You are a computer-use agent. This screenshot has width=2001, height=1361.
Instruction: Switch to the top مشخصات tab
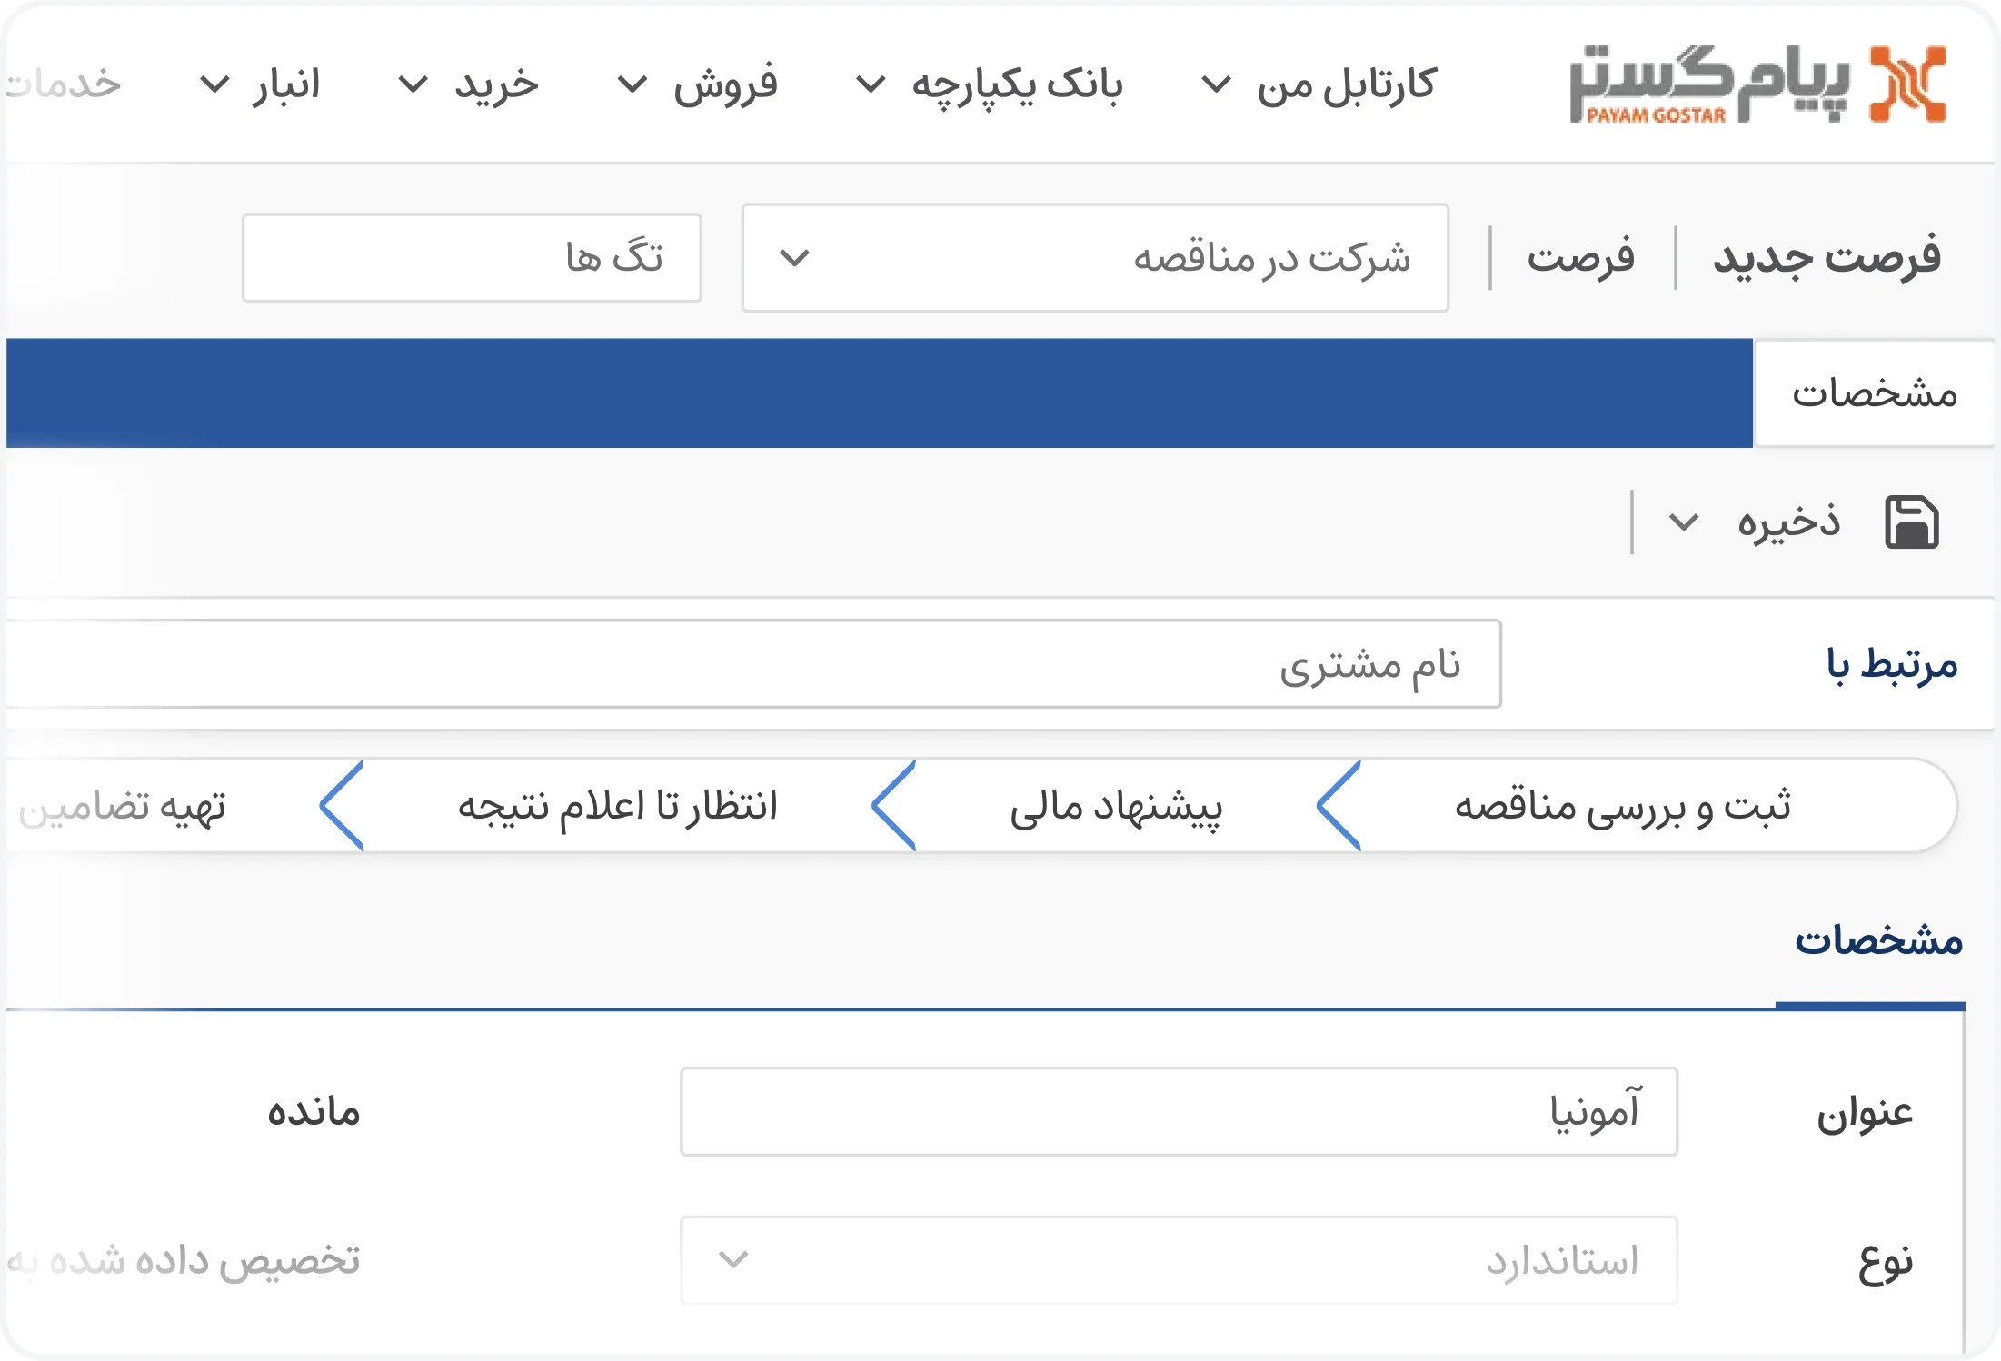coord(1874,393)
